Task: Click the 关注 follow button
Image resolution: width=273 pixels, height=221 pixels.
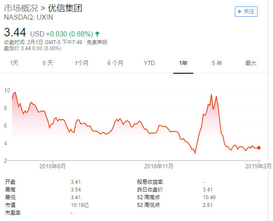Action: click(246, 12)
